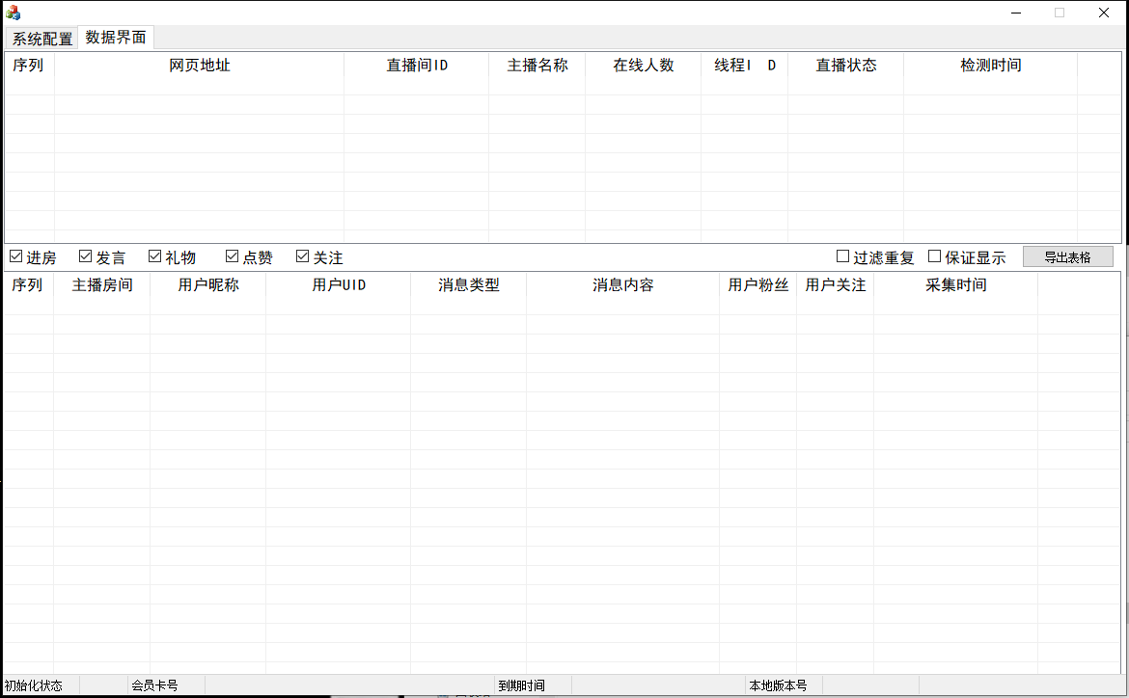1129x698 pixels.
Task: Click the 在线人数 column header
Action: coord(643,66)
